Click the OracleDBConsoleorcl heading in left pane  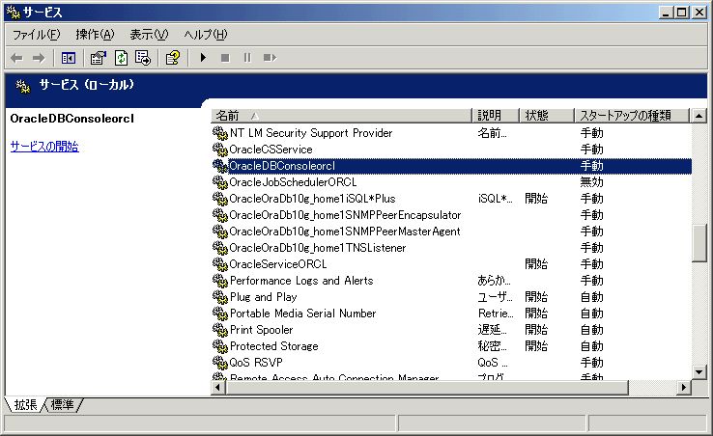[71, 119]
